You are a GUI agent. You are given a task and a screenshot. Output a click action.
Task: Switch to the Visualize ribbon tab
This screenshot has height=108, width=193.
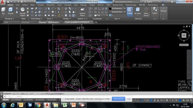point(40,5)
